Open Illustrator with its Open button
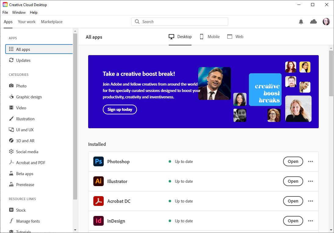Image resolution: width=334 pixels, height=233 pixels. [x=293, y=181]
